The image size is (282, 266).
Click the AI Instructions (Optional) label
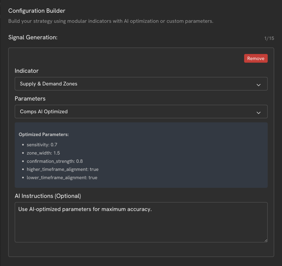pyautogui.click(x=48, y=196)
